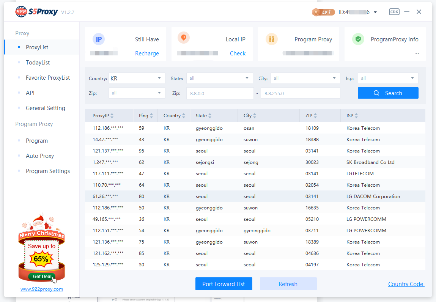The height and width of the screenshot is (302, 436).
Task: Click the LV1 level badge icon
Action: [x=323, y=12]
